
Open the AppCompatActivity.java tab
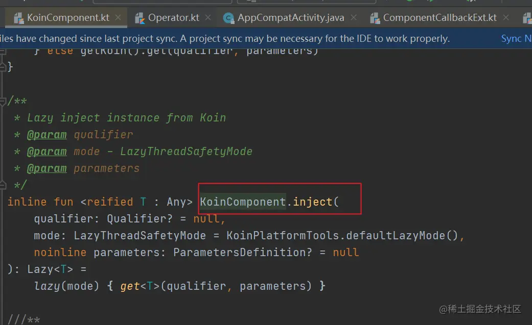pos(291,18)
